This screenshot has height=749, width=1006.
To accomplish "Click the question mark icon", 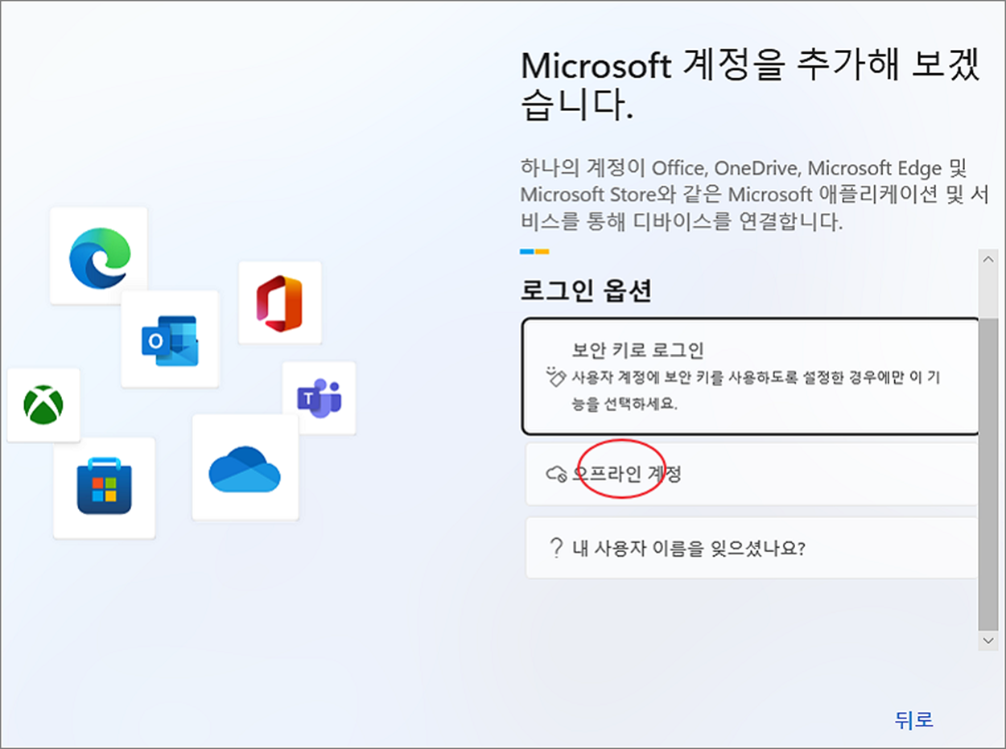I will (556, 549).
